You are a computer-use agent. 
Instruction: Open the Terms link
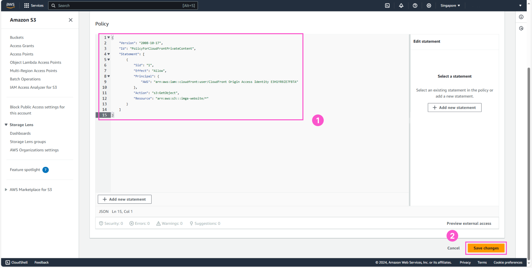coord(482,263)
